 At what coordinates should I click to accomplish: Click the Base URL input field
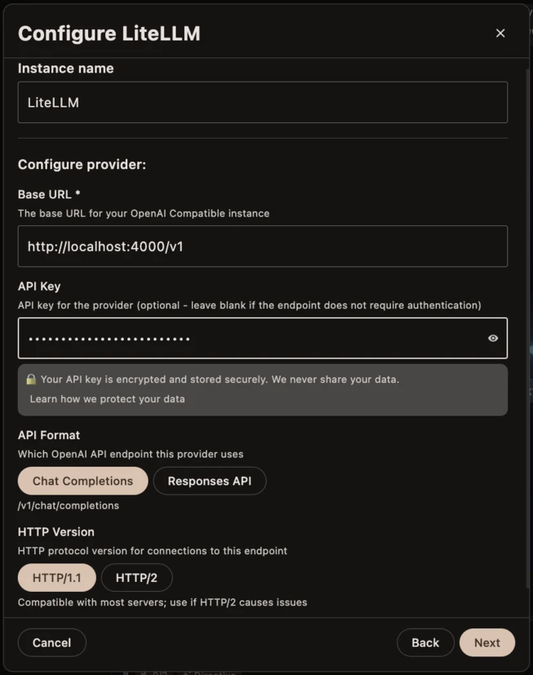263,246
